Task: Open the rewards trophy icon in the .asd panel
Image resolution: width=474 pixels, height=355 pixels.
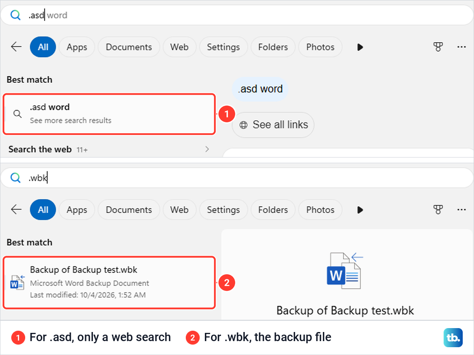Action: coord(438,47)
